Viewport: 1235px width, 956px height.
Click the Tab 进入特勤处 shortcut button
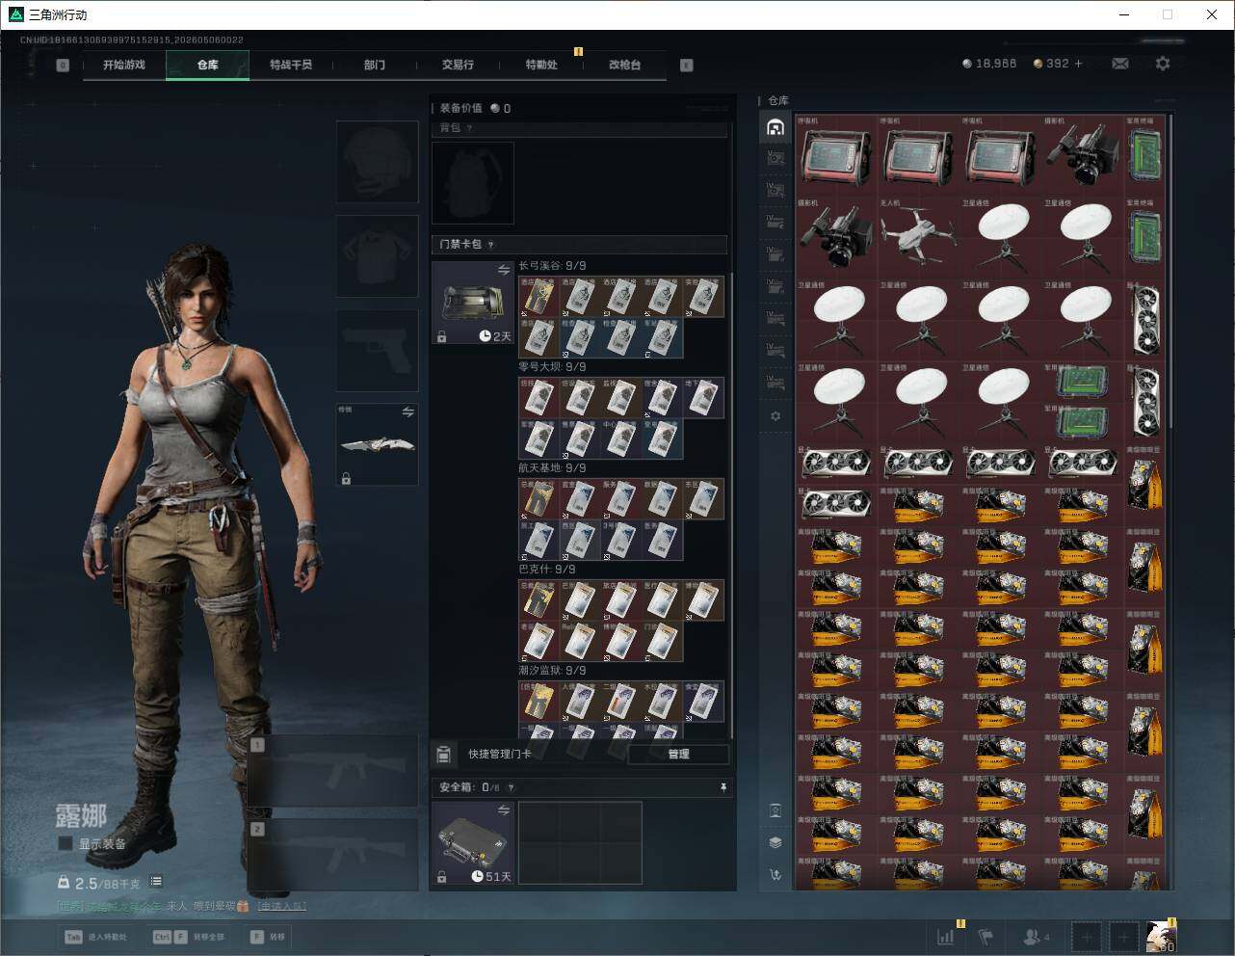(95, 937)
